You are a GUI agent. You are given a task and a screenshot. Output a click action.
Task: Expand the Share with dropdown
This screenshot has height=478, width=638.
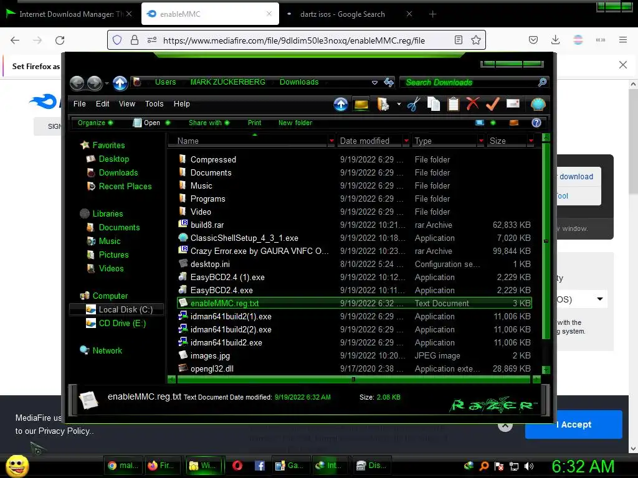click(x=209, y=123)
